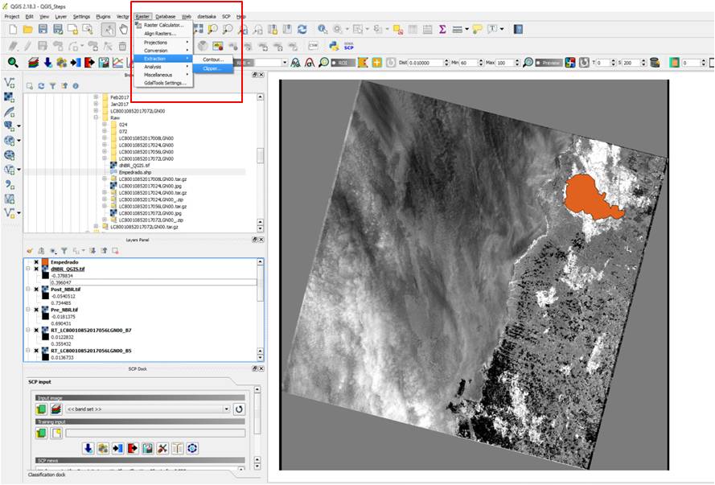Screen dimensions: 715x485
Task: Select the Pan Map hand tool
Action: pos(125,30)
